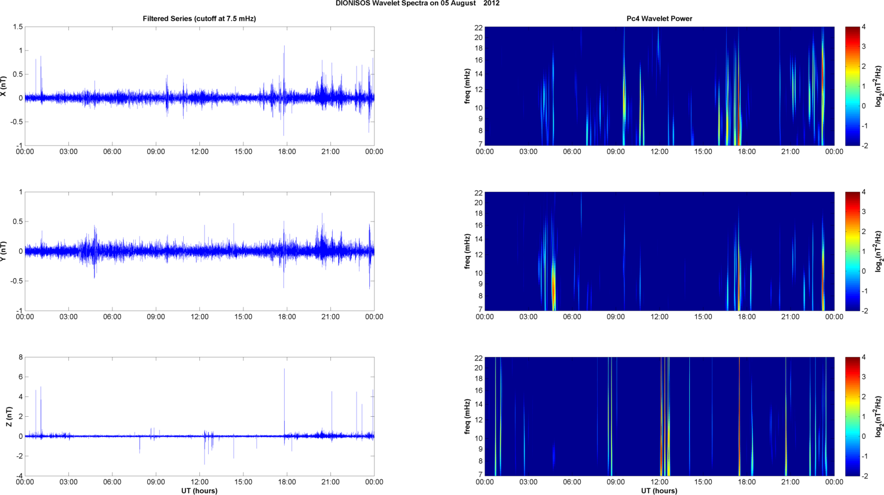Click UT (hours) label under bottom spectrogram

[659, 491]
